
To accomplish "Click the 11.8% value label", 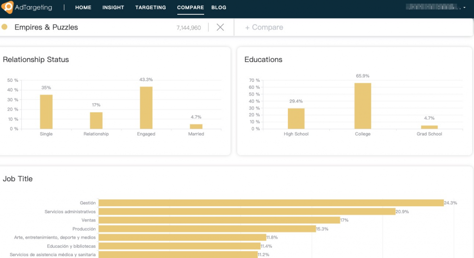I will pos(272,238).
